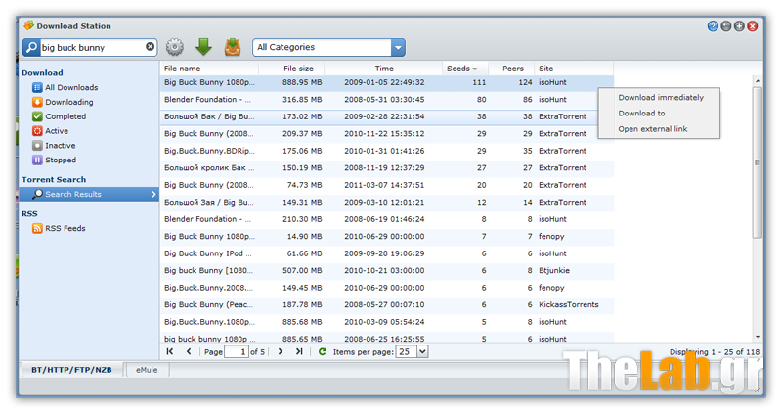
Task: Click the orange download-to-folder icon
Action: point(233,47)
